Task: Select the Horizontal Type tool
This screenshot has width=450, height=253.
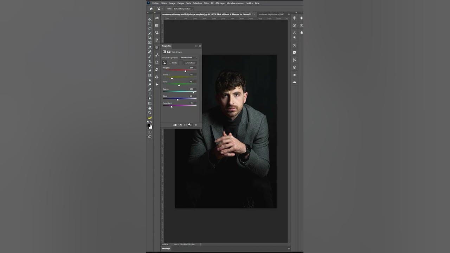Action: click(x=150, y=94)
